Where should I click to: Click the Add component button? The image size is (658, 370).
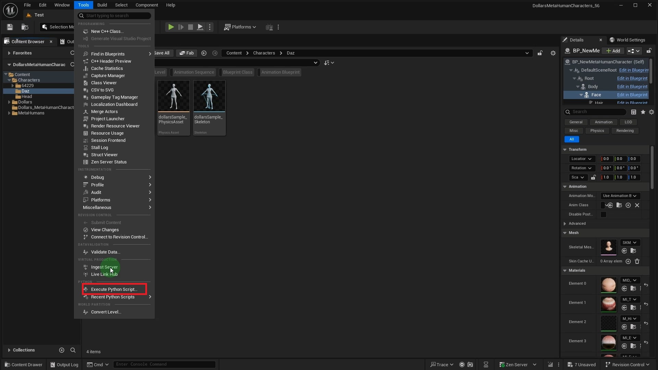[613, 51]
